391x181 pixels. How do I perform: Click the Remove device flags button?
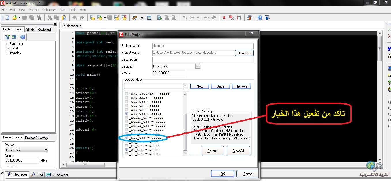(x=241, y=86)
